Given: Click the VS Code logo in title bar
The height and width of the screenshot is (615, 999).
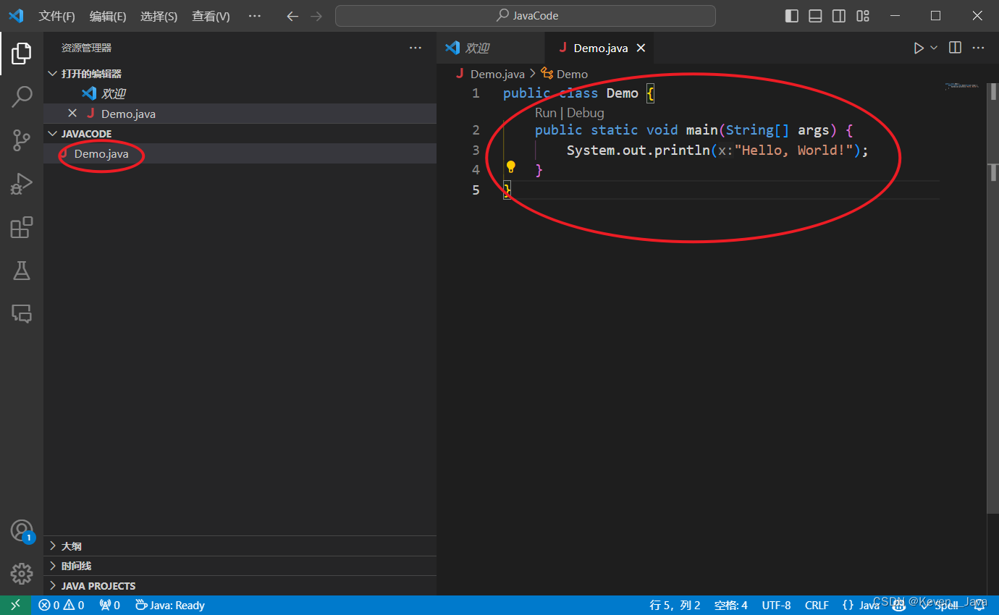Looking at the screenshot, I should (x=16, y=16).
